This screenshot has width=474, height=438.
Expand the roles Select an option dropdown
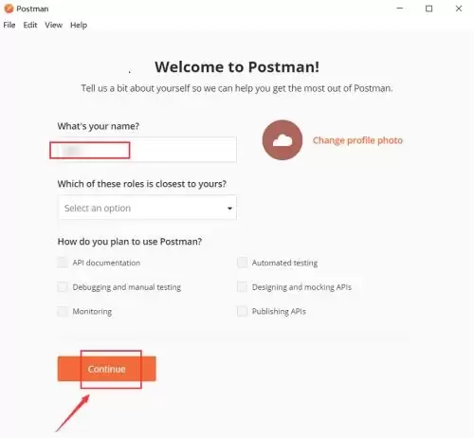[x=147, y=208]
